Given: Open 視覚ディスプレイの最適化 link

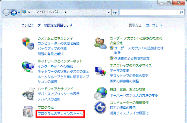Looking at the screenshot, I should [129, 113].
